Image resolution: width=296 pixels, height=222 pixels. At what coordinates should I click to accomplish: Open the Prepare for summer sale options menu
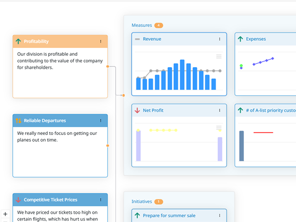tap(220, 215)
